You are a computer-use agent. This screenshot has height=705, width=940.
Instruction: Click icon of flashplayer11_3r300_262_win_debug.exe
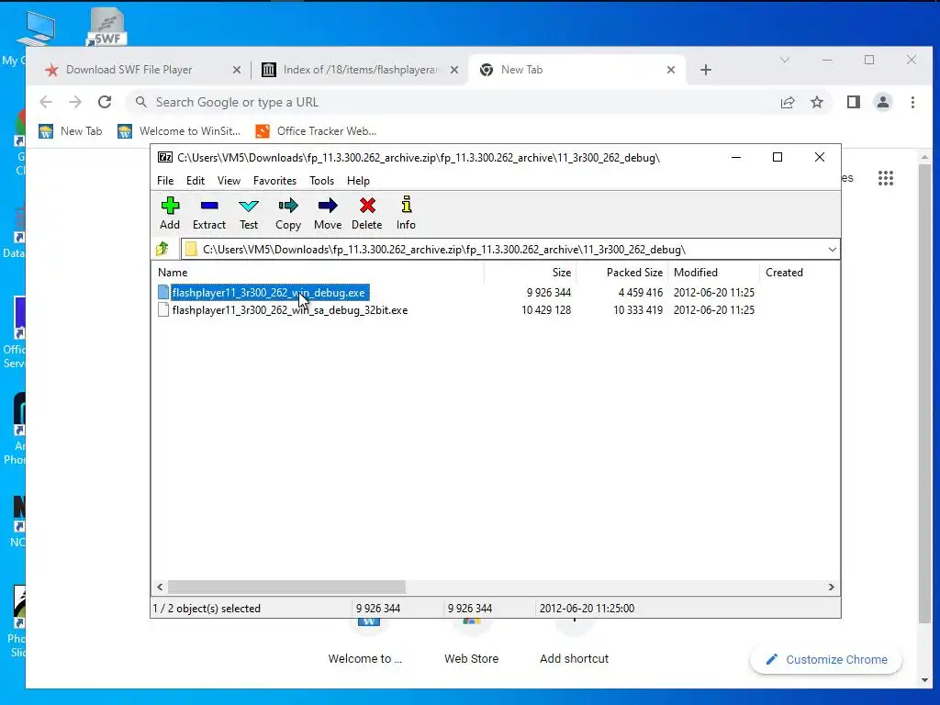pyautogui.click(x=163, y=292)
